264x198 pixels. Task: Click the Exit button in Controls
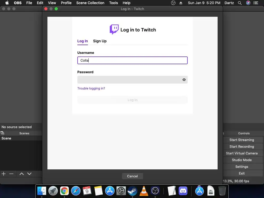pyautogui.click(x=242, y=174)
